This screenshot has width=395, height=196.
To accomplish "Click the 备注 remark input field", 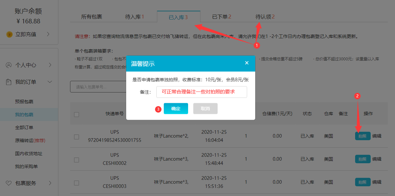I will coord(201,92).
